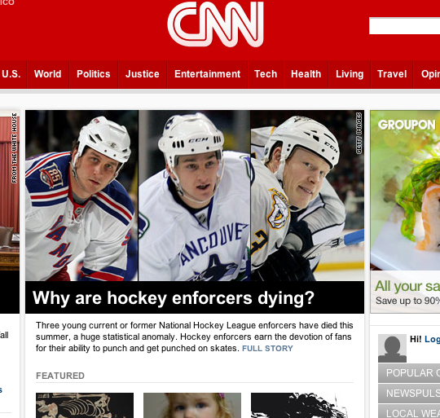Open the Groupon advertisement image
Image resolution: width=440 pixels, height=418 pixels.
pyautogui.click(x=405, y=191)
